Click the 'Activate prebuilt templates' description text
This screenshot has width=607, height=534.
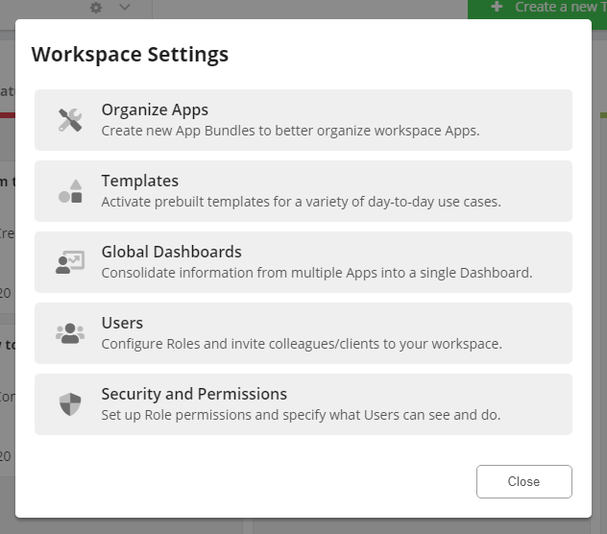tap(301, 202)
